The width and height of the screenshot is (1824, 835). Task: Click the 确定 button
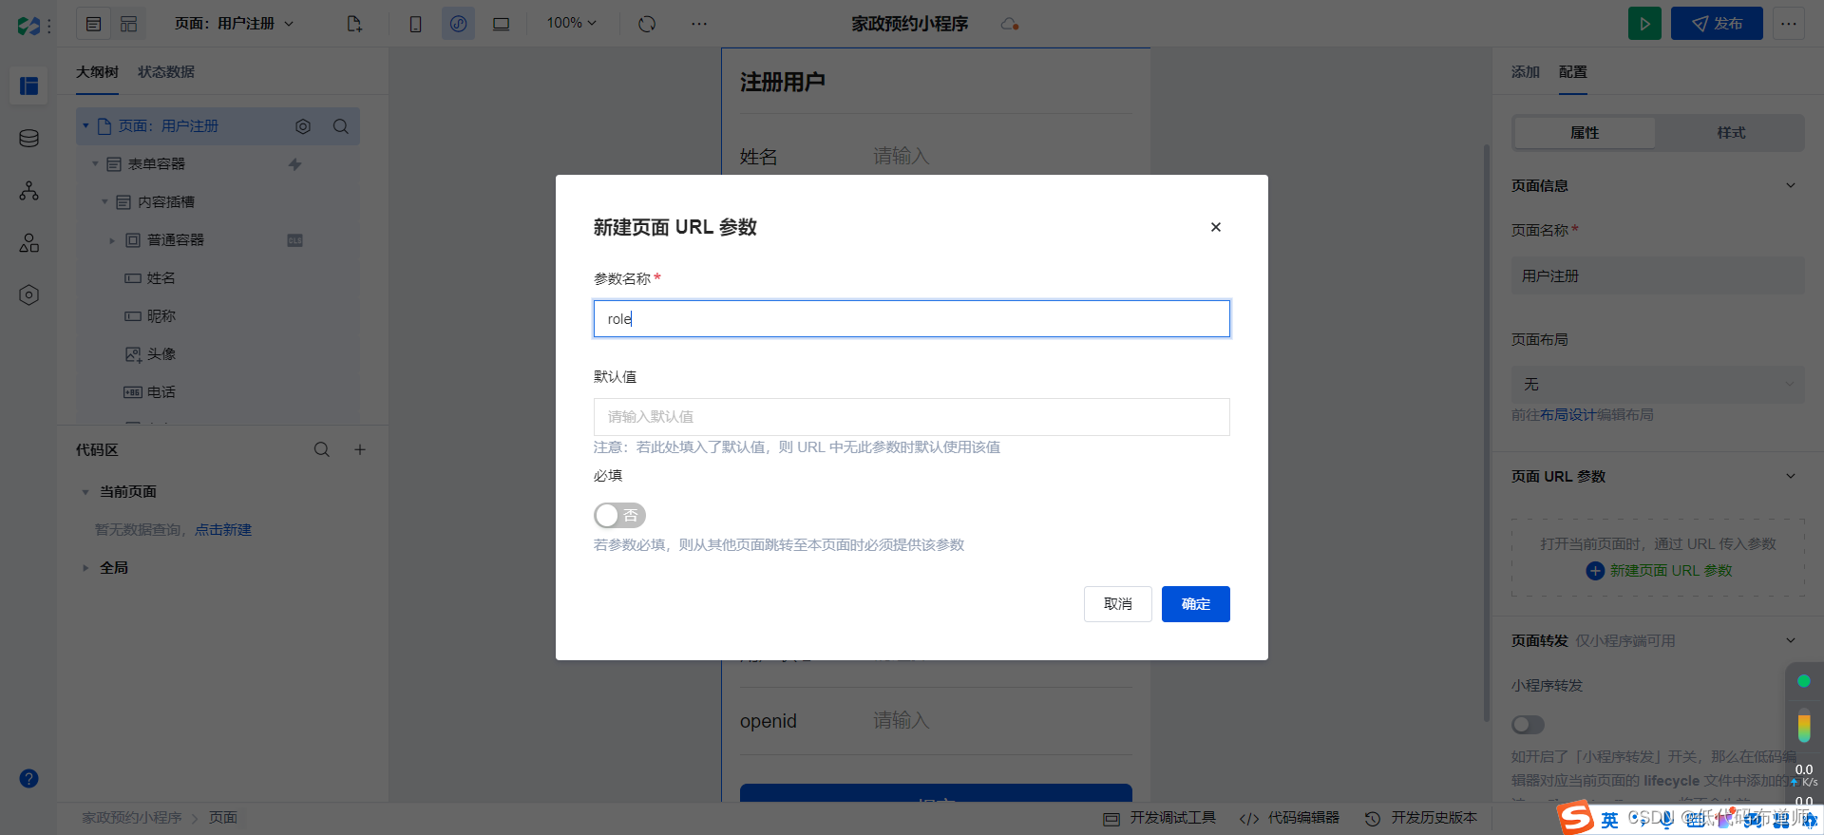pyautogui.click(x=1196, y=604)
